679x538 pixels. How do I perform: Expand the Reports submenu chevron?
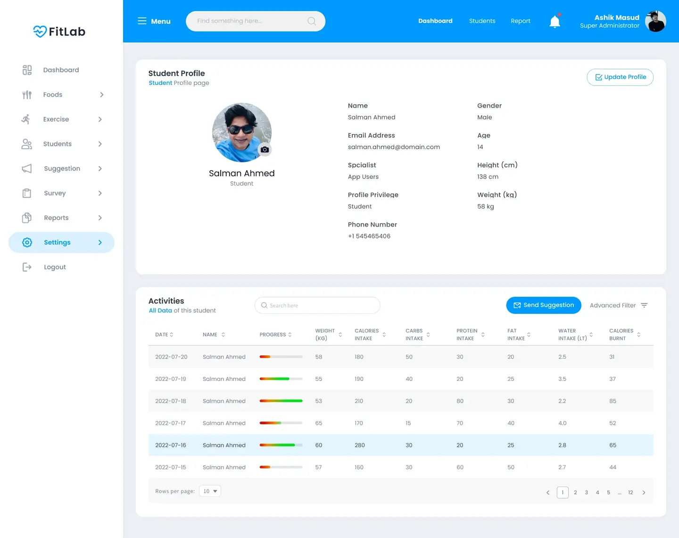point(100,218)
